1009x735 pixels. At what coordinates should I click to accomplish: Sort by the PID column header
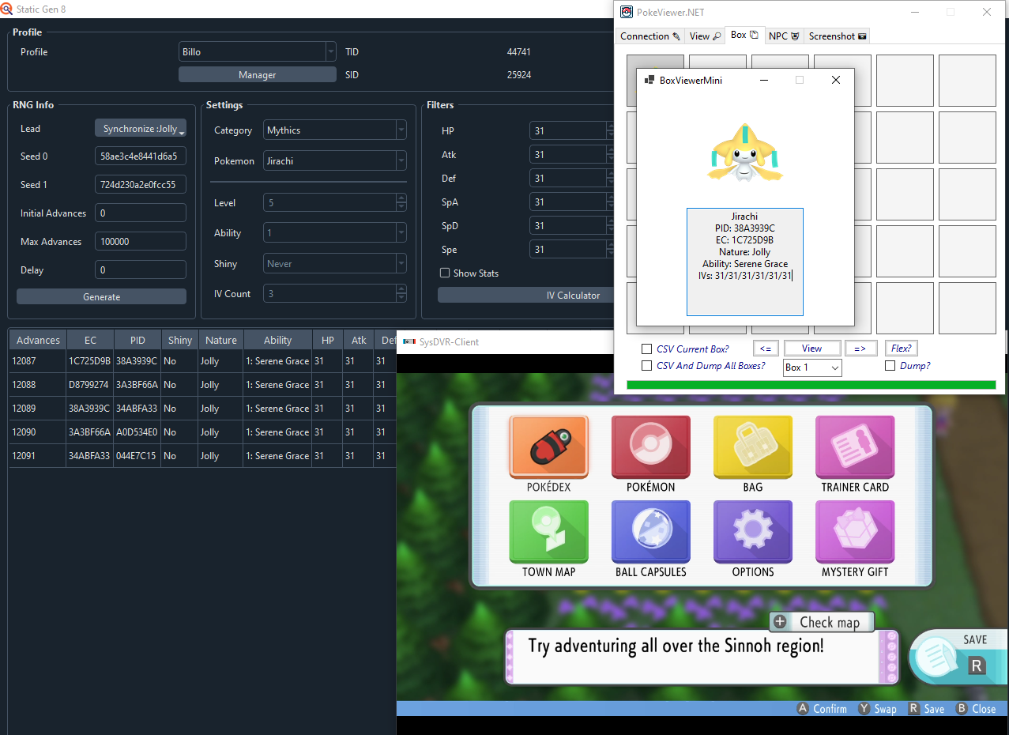138,340
